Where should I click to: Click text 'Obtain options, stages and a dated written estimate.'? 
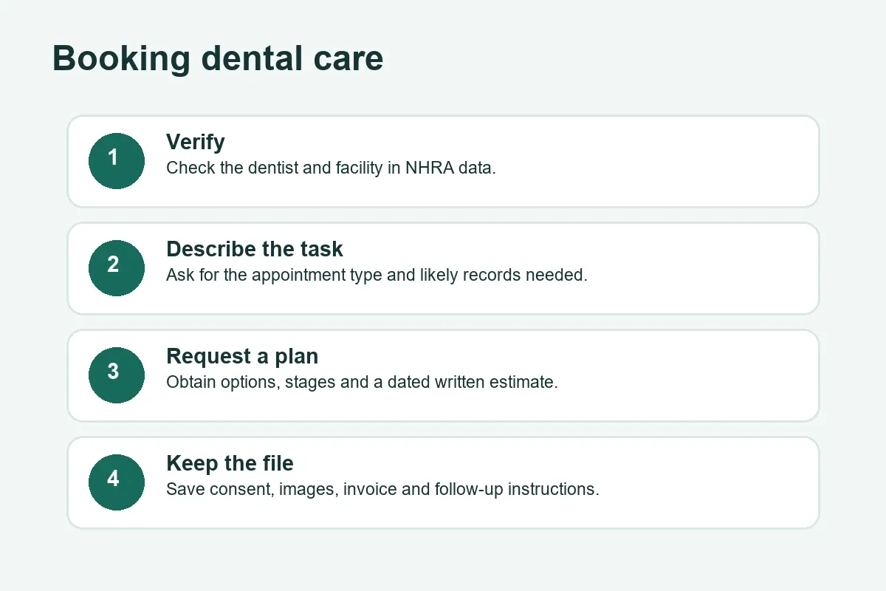[362, 382]
